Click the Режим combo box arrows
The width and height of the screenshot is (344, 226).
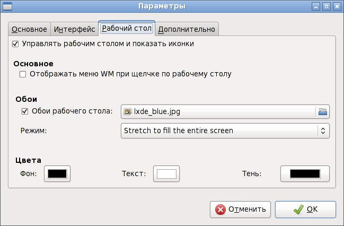coord(323,131)
